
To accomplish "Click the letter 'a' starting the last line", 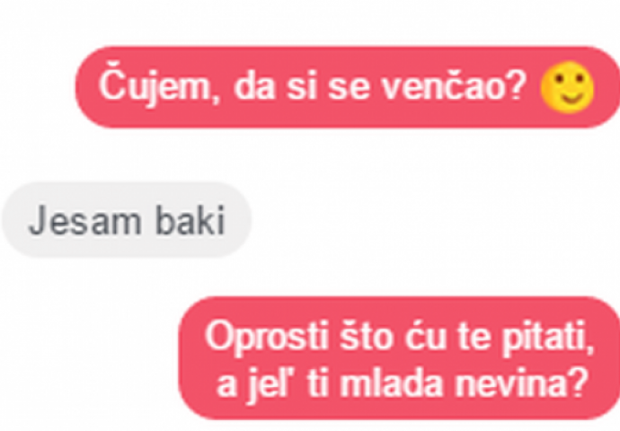I will tap(226, 386).
